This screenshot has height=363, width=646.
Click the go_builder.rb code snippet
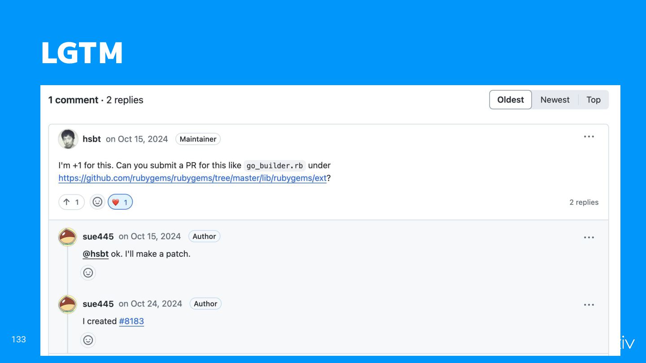[275, 165]
